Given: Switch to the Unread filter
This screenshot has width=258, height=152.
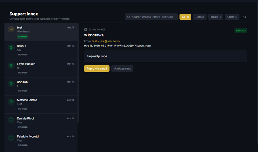Looking at the screenshot, I should coord(200,17).
